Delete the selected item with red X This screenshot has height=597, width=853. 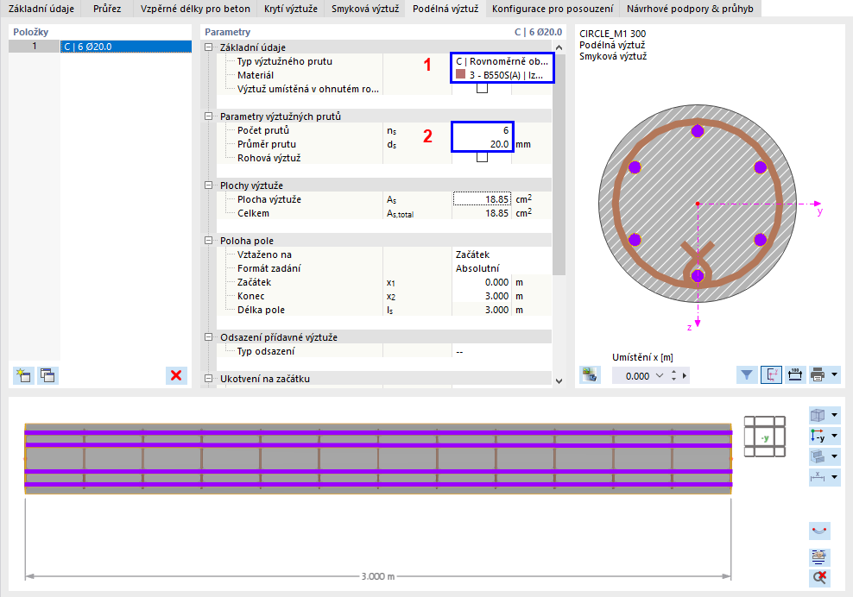pos(176,375)
